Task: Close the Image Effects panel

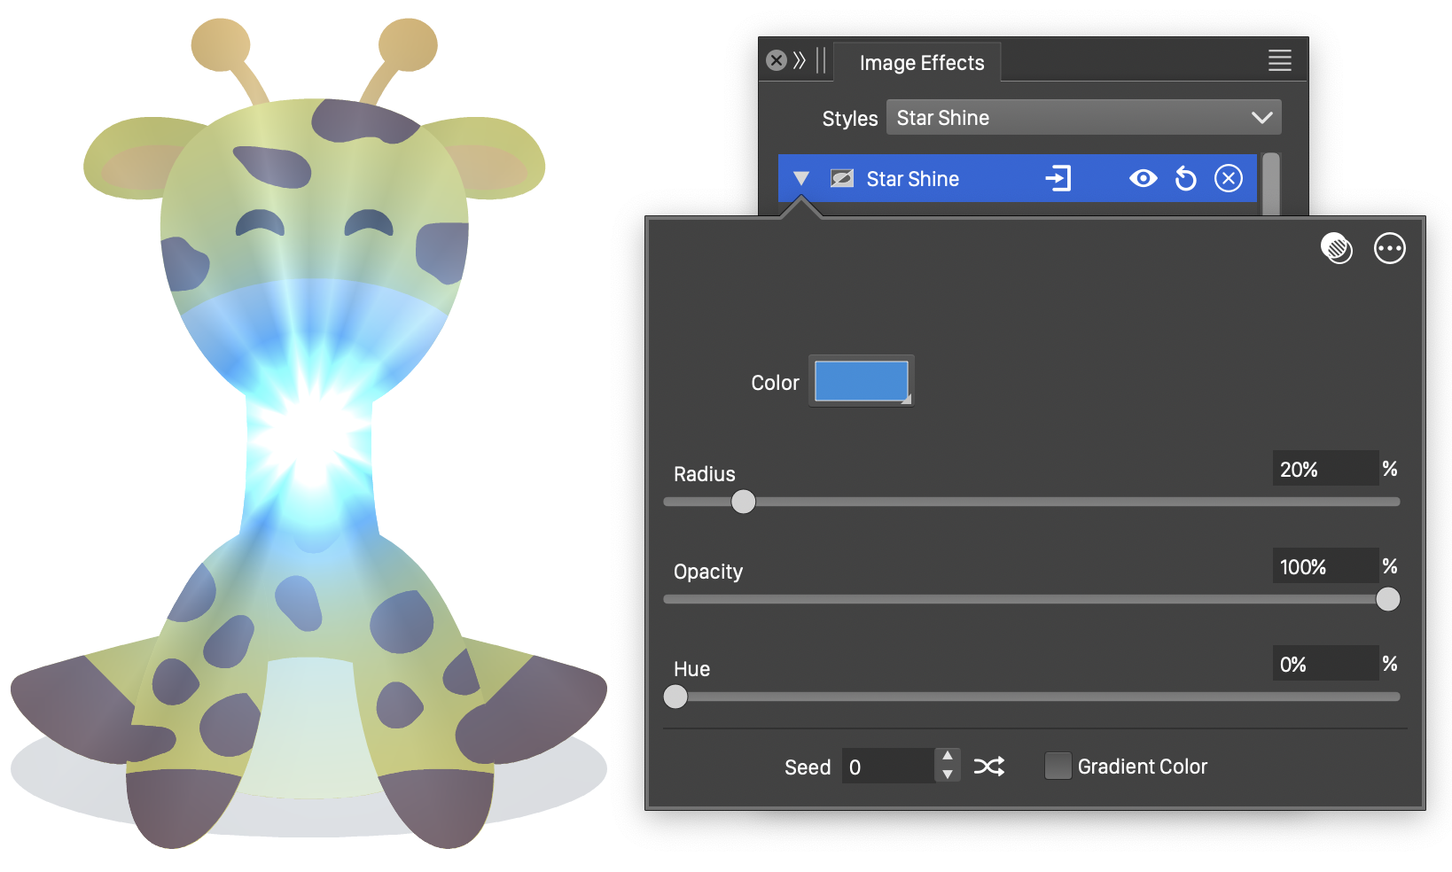Action: [x=777, y=60]
